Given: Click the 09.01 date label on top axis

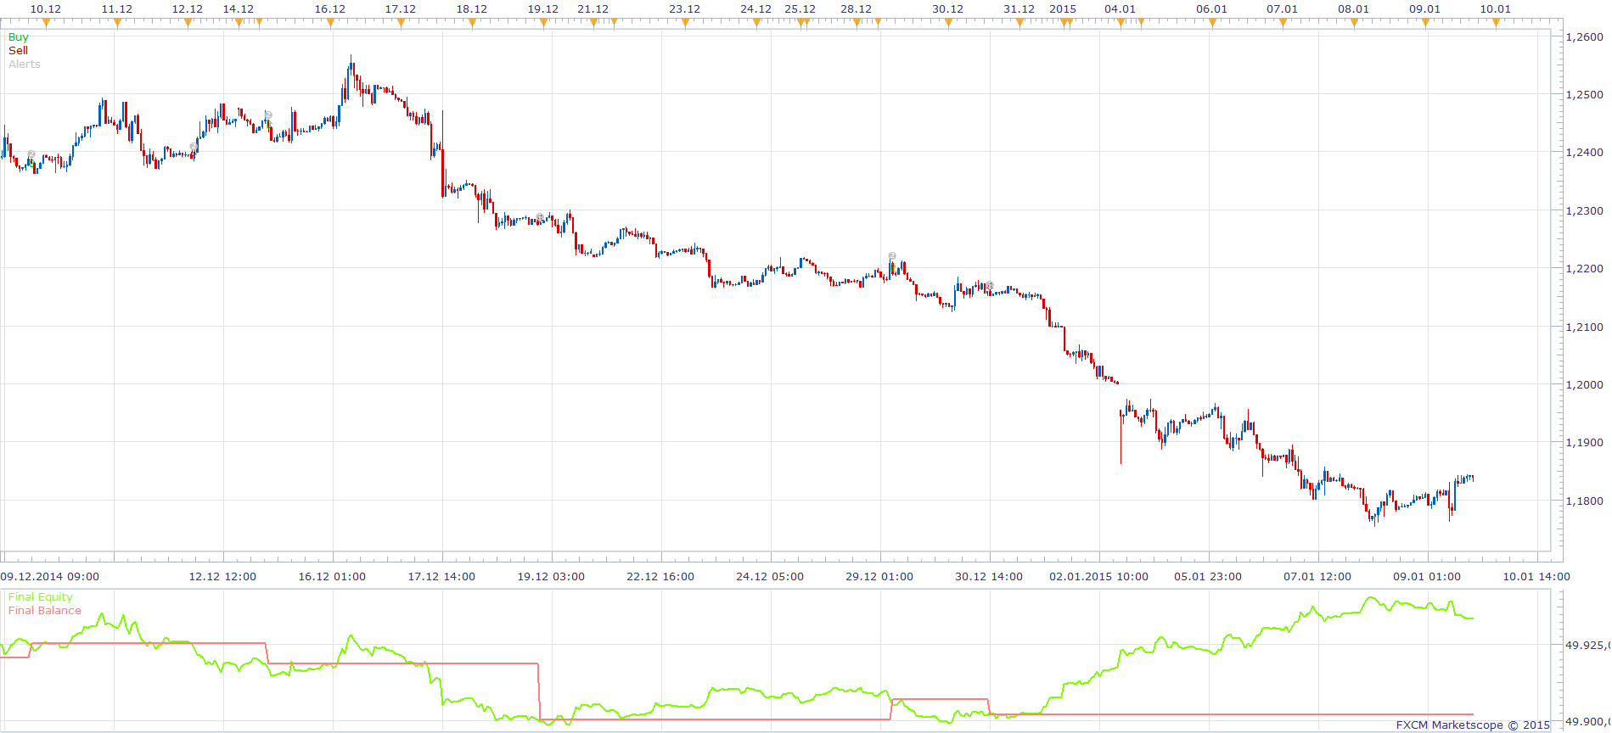Looking at the screenshot, I should click(x=1425, y=9).
